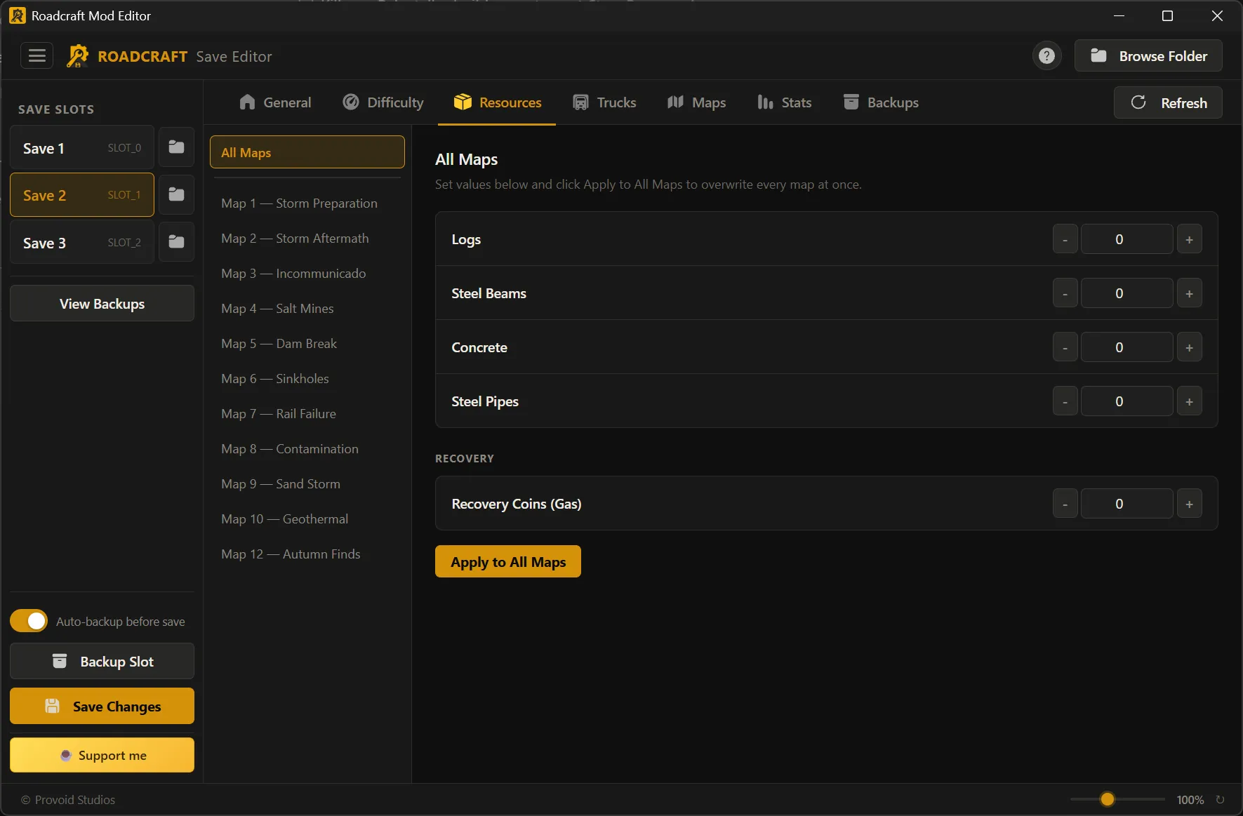Open the help question mark icon
Image resolution: width=1243 pixels, height=816 pixels.
1046,55
